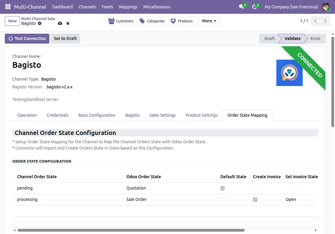Switch to the Bagisto tab
Screen dimensions: 335x234
(132, 115)
